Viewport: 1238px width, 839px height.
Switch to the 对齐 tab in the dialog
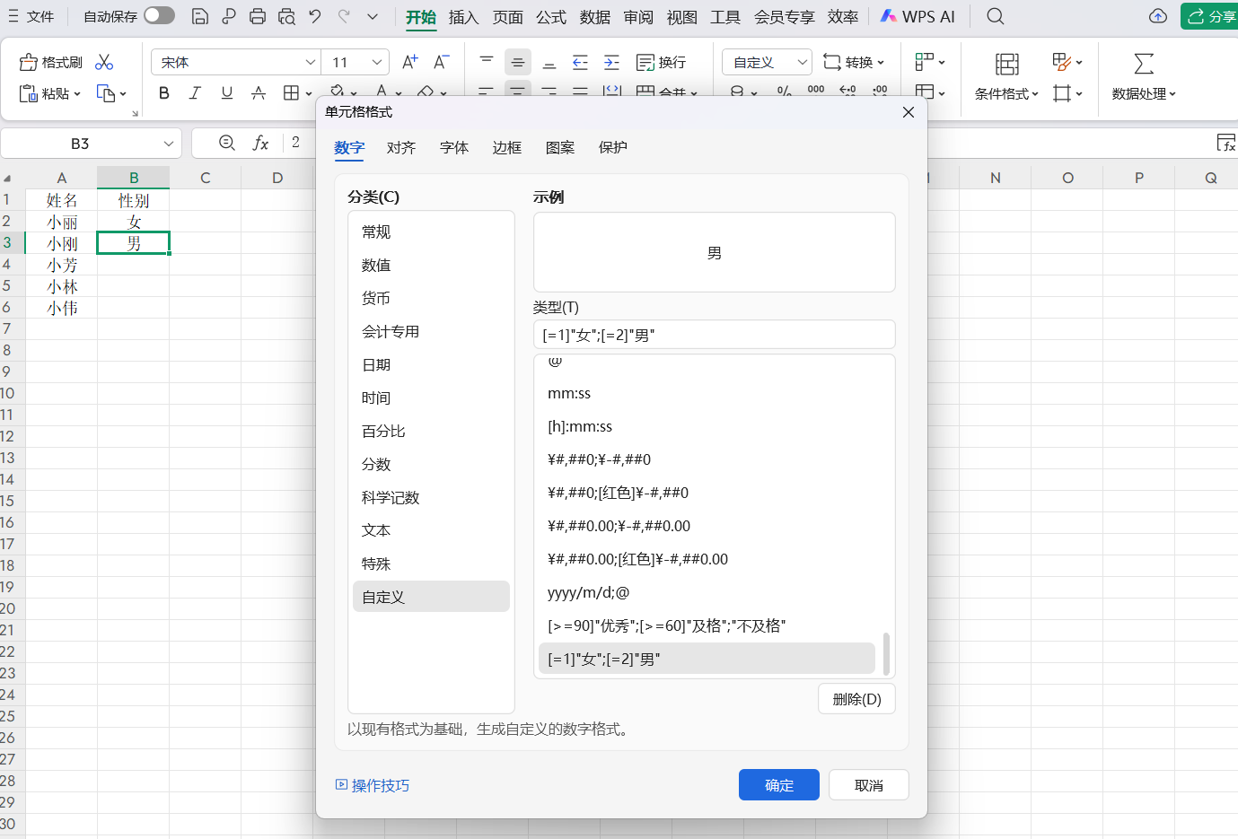[x=401, y=147]
